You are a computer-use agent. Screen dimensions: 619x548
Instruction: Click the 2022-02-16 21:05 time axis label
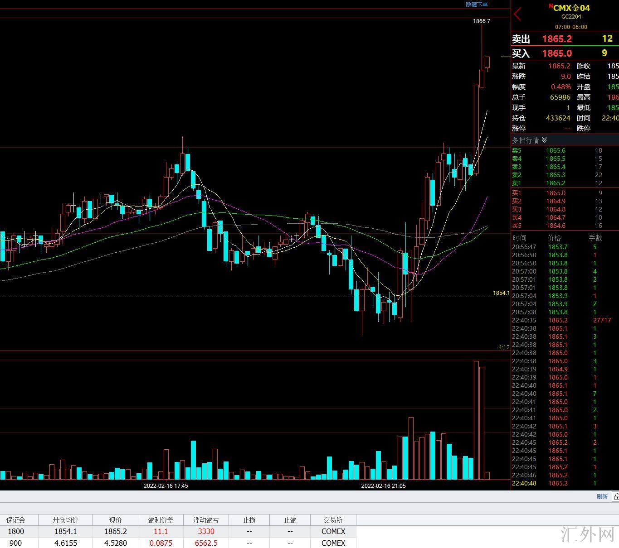[x=383, y=486]
